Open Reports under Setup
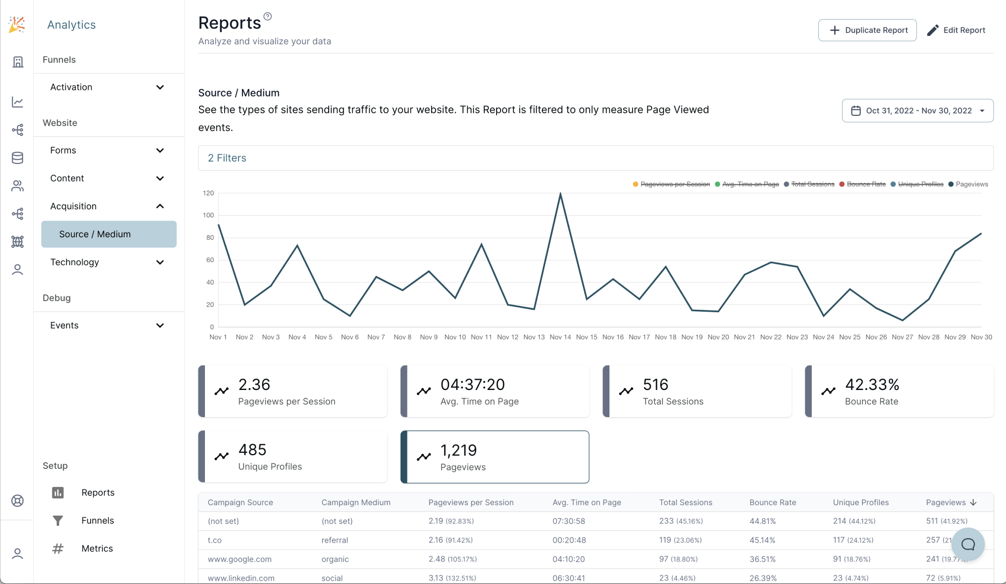1006x584 pixels. (x=98, y=492)
